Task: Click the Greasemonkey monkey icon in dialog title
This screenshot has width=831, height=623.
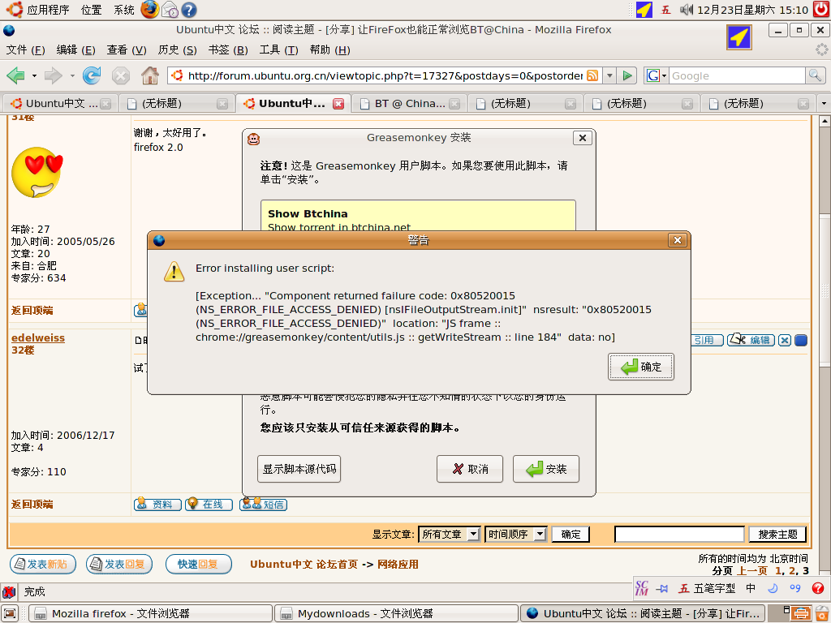Action: point(254,139)
